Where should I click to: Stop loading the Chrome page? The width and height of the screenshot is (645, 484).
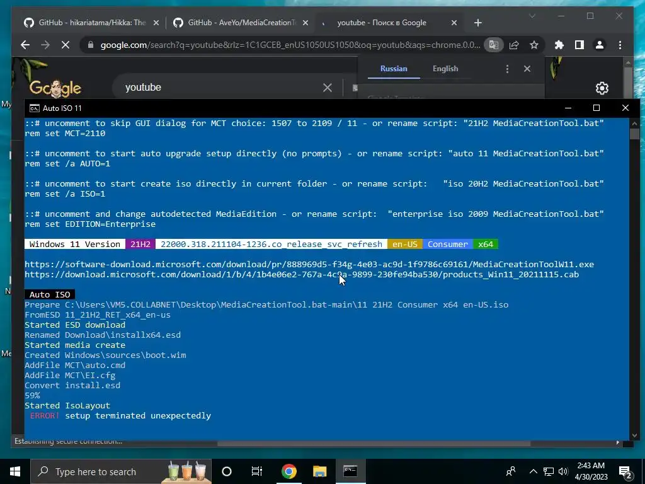[66, 45]
